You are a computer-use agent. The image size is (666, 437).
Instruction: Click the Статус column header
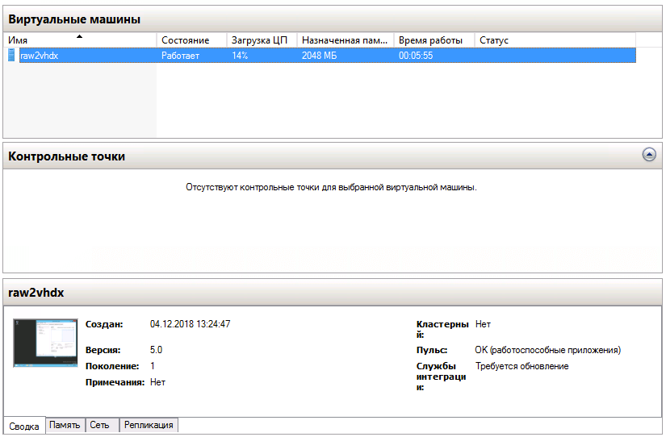(x=494, y=40)
